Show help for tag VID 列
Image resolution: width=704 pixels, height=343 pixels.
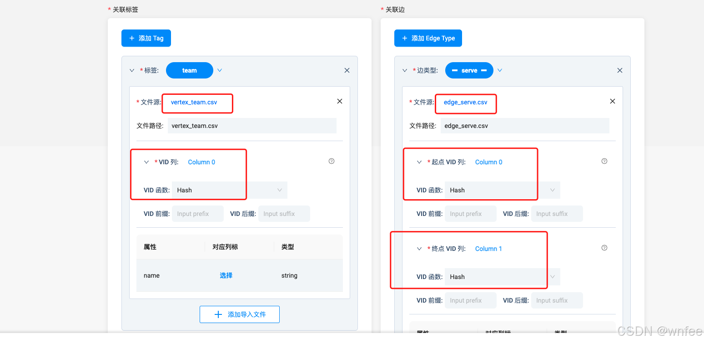(x=332, y=161)
